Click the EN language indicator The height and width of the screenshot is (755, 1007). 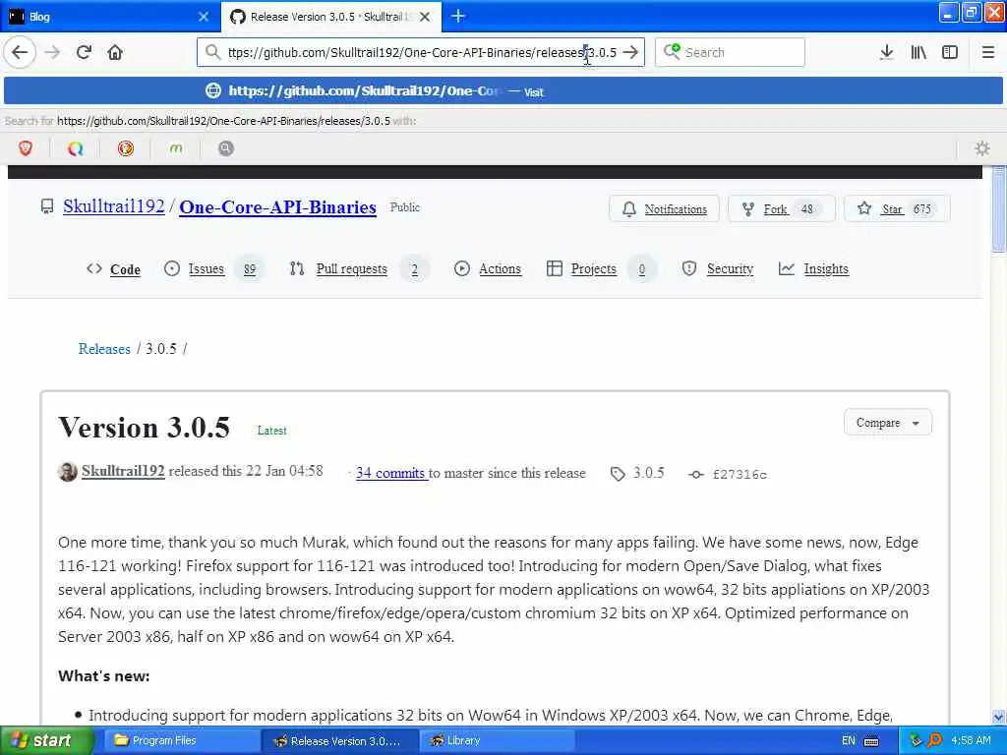(849, 741)
